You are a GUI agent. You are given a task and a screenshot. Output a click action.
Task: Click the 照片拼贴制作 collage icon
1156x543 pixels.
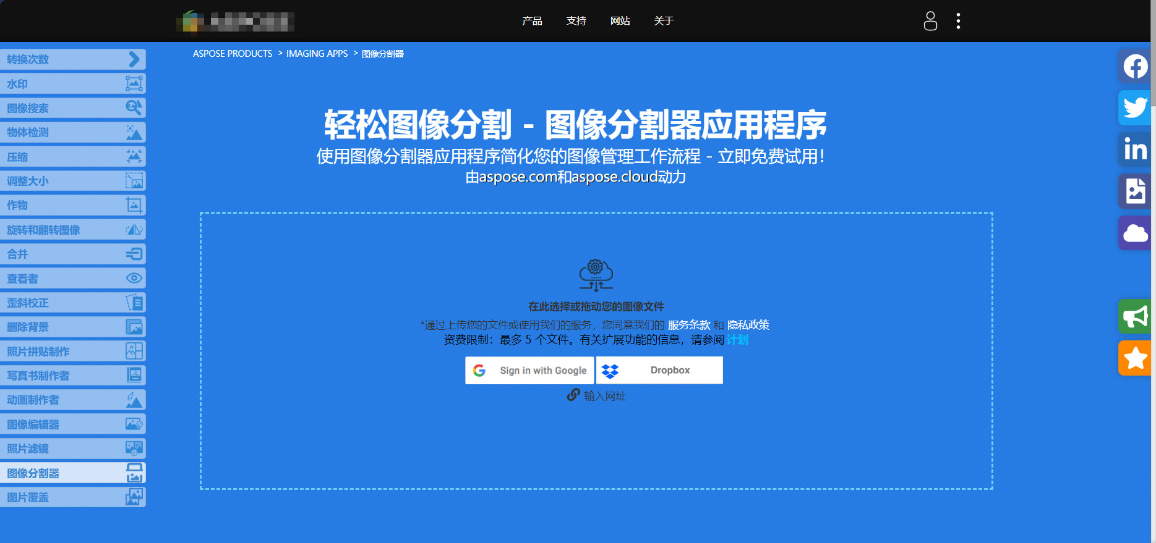click(134, 351)
